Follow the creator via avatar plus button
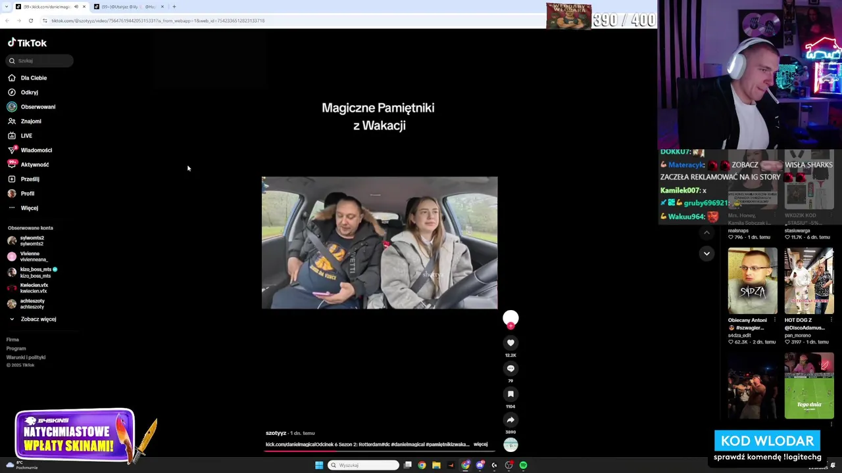 tap(510, 326)
